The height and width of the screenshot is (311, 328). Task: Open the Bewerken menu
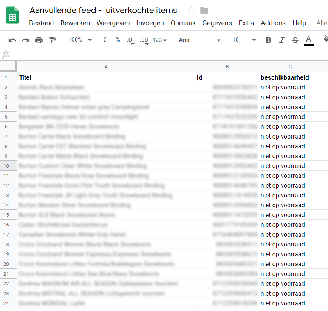[x=75, y=23]
